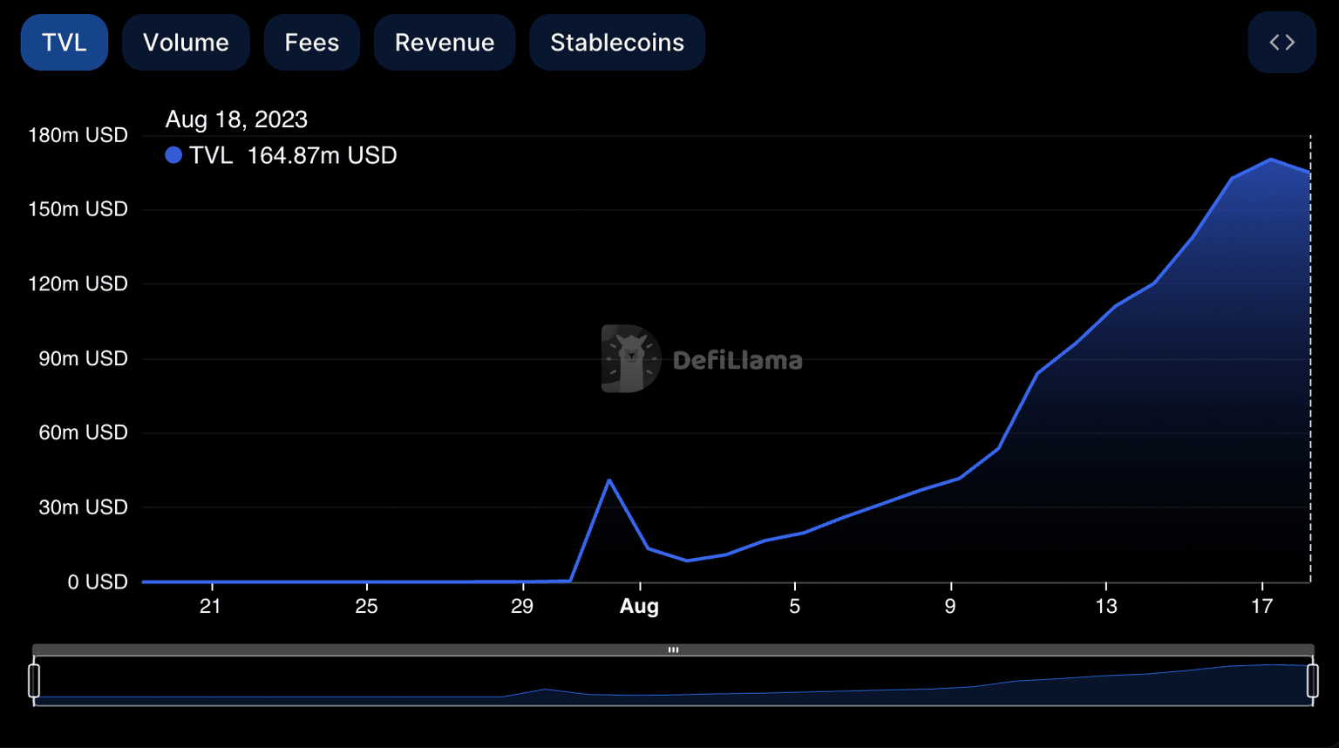Click the left handle of range slider

point(34,680)
